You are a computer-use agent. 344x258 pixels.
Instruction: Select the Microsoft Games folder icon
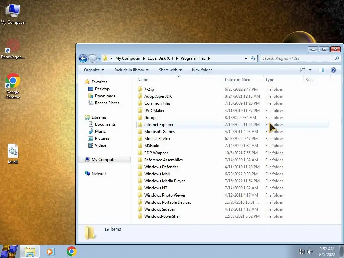coord(140,131)
